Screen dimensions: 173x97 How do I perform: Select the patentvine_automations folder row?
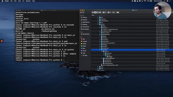click(132, 43)
